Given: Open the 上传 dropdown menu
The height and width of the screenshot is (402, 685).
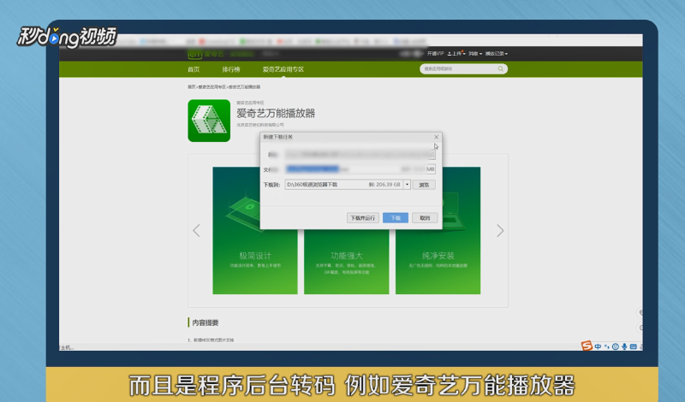Looking at the screenshot, I should (456, 54).
